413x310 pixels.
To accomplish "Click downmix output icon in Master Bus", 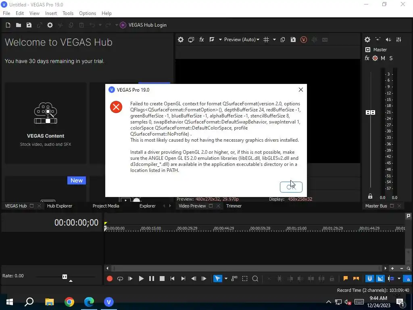I will [378, 40].
